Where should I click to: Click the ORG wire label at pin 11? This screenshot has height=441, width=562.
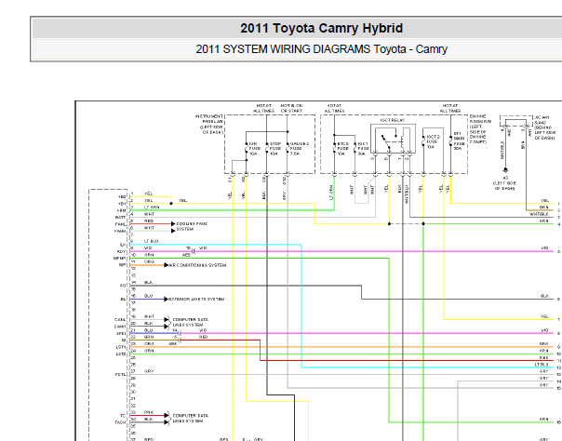[149, 261]
